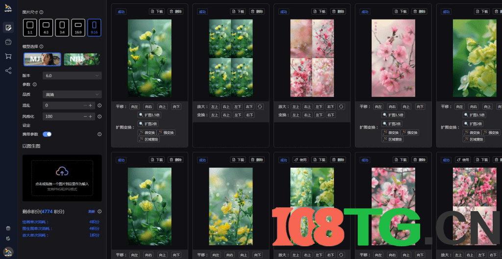Click the gift icon in left sidebar

pos(8,228)
